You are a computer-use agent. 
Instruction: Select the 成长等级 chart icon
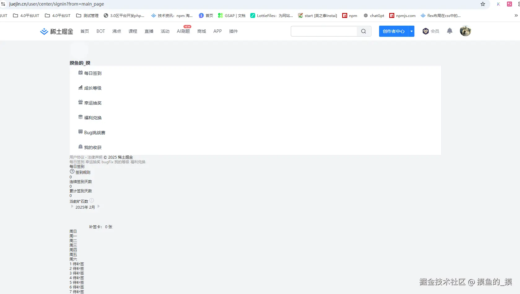[x=81, y=87]
